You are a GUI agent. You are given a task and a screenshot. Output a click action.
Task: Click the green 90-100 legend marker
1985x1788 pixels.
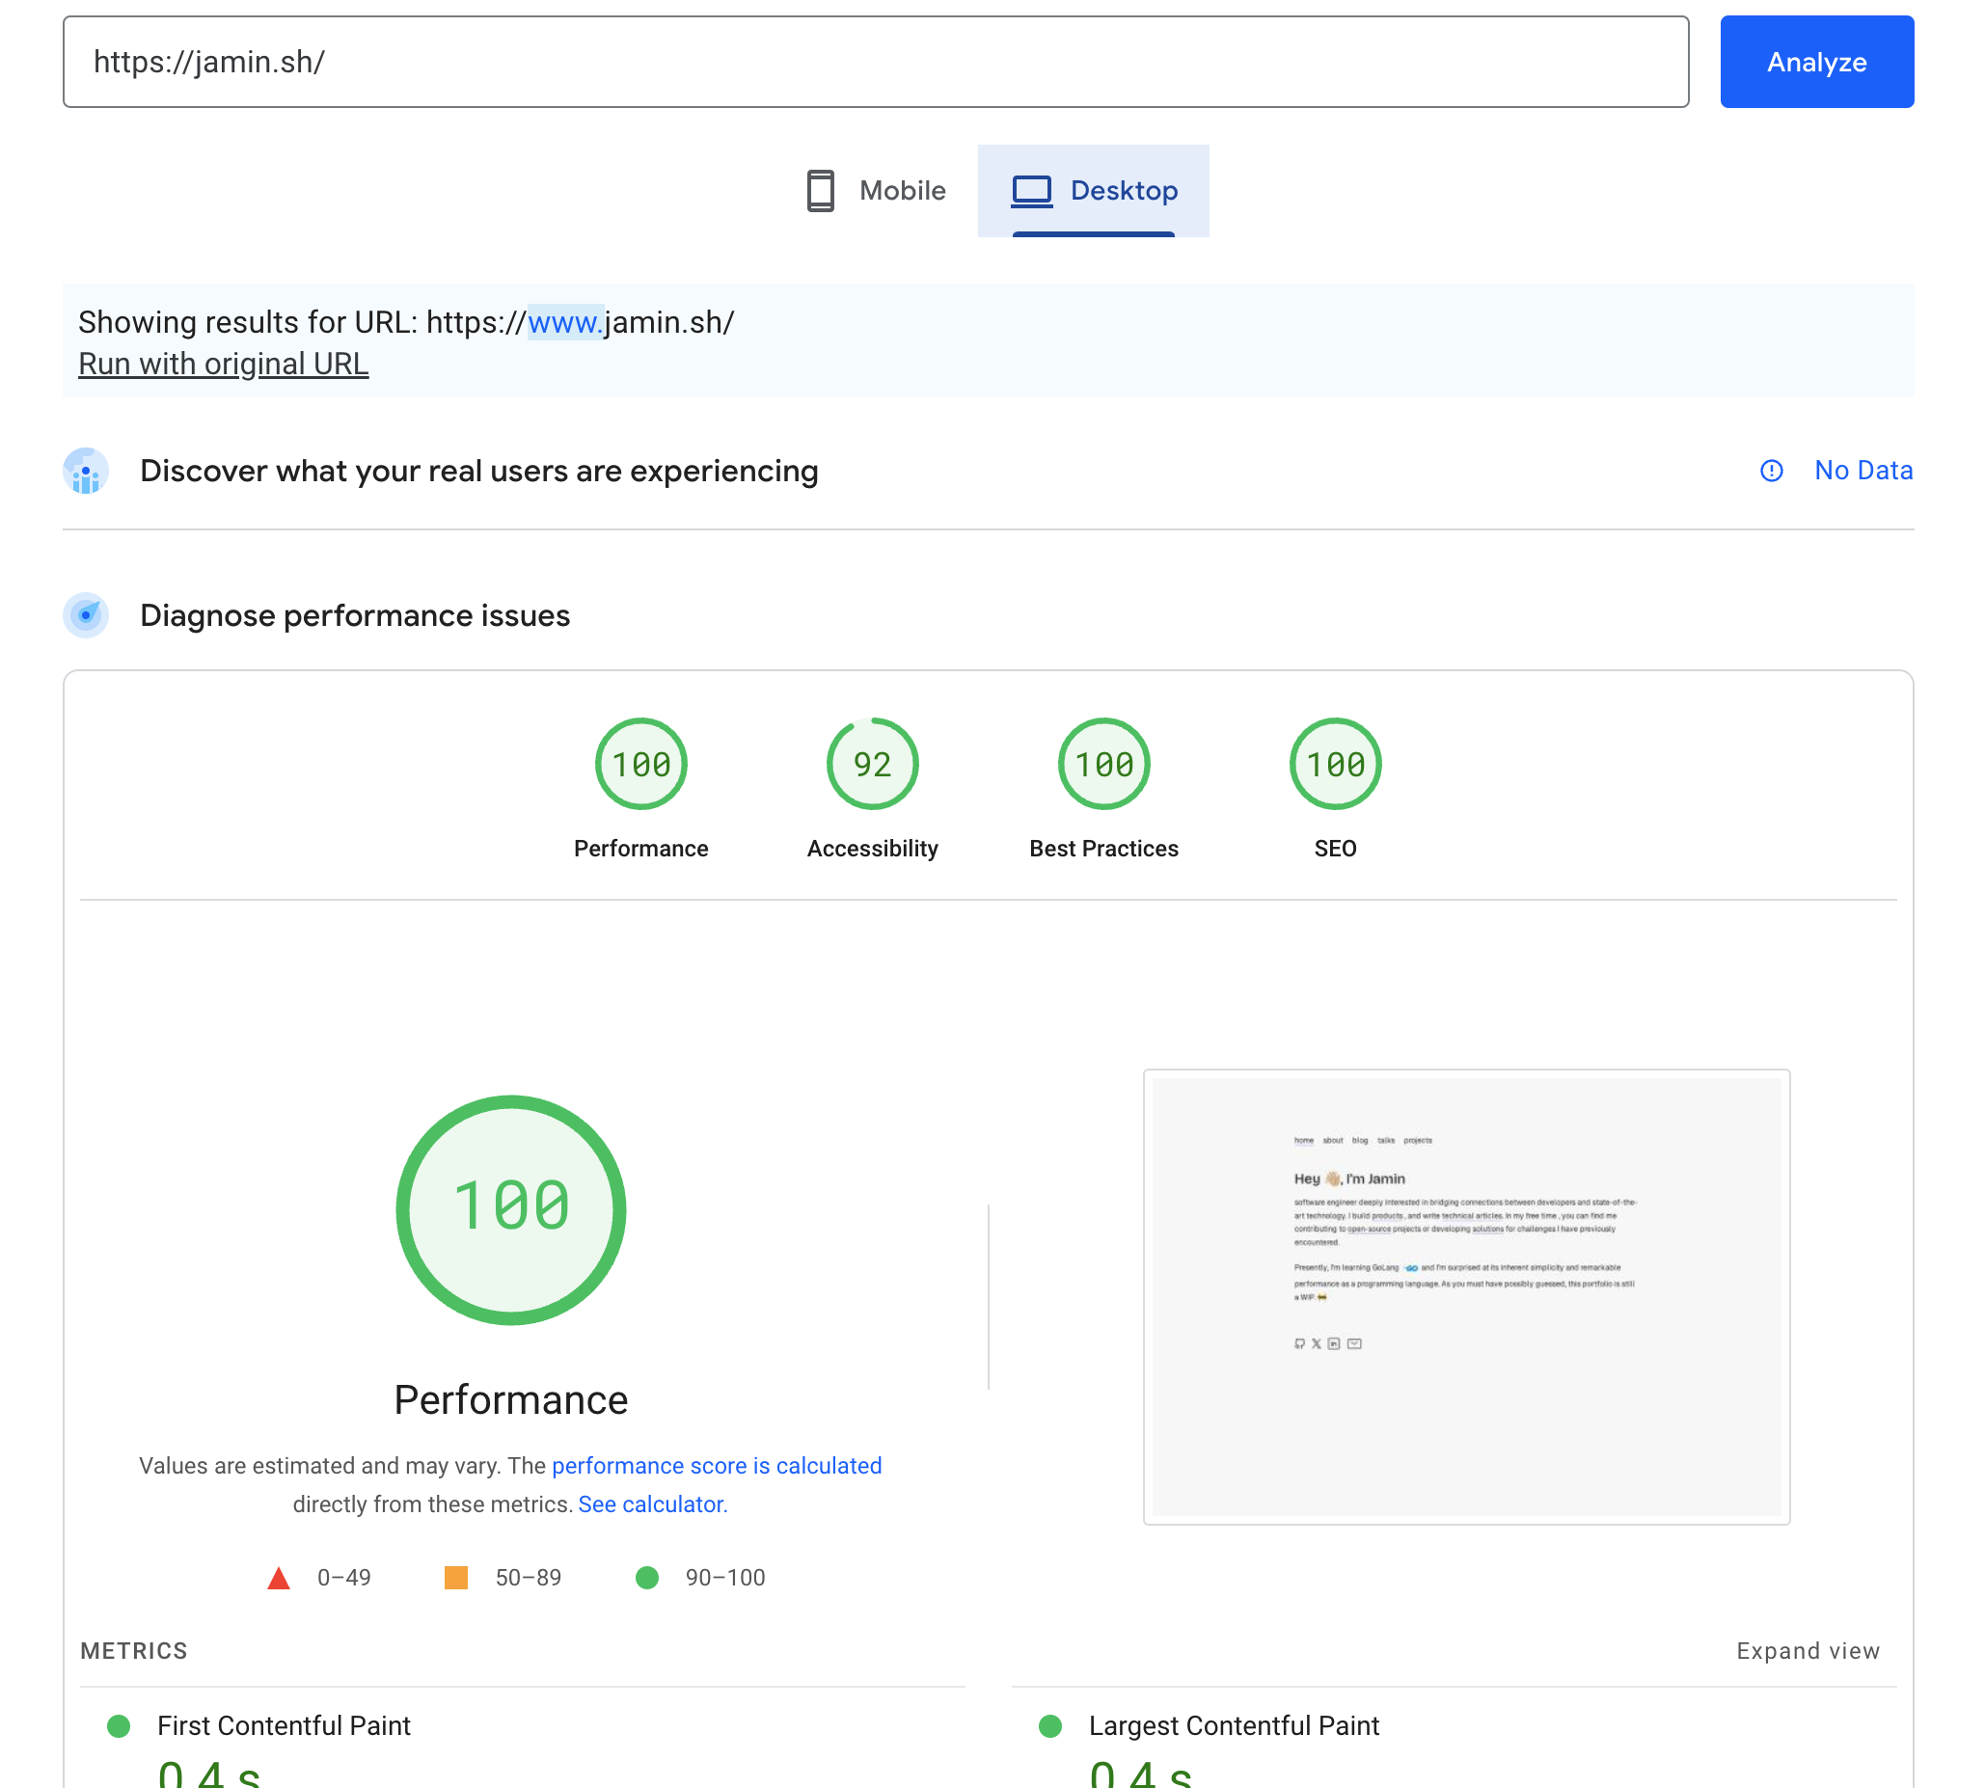pos(646,1579)
